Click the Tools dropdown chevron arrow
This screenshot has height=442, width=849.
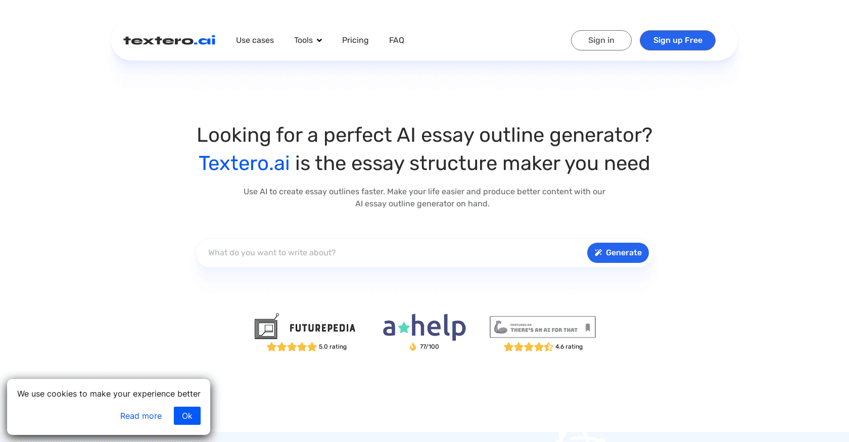point(319,40)
